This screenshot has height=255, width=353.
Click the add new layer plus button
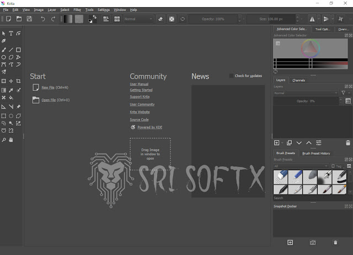click(277, 143)
